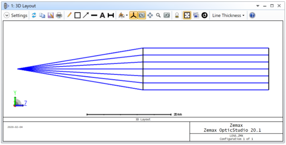Open help with the question mark icon
The image size is (286, 145).
pos(252,15)
